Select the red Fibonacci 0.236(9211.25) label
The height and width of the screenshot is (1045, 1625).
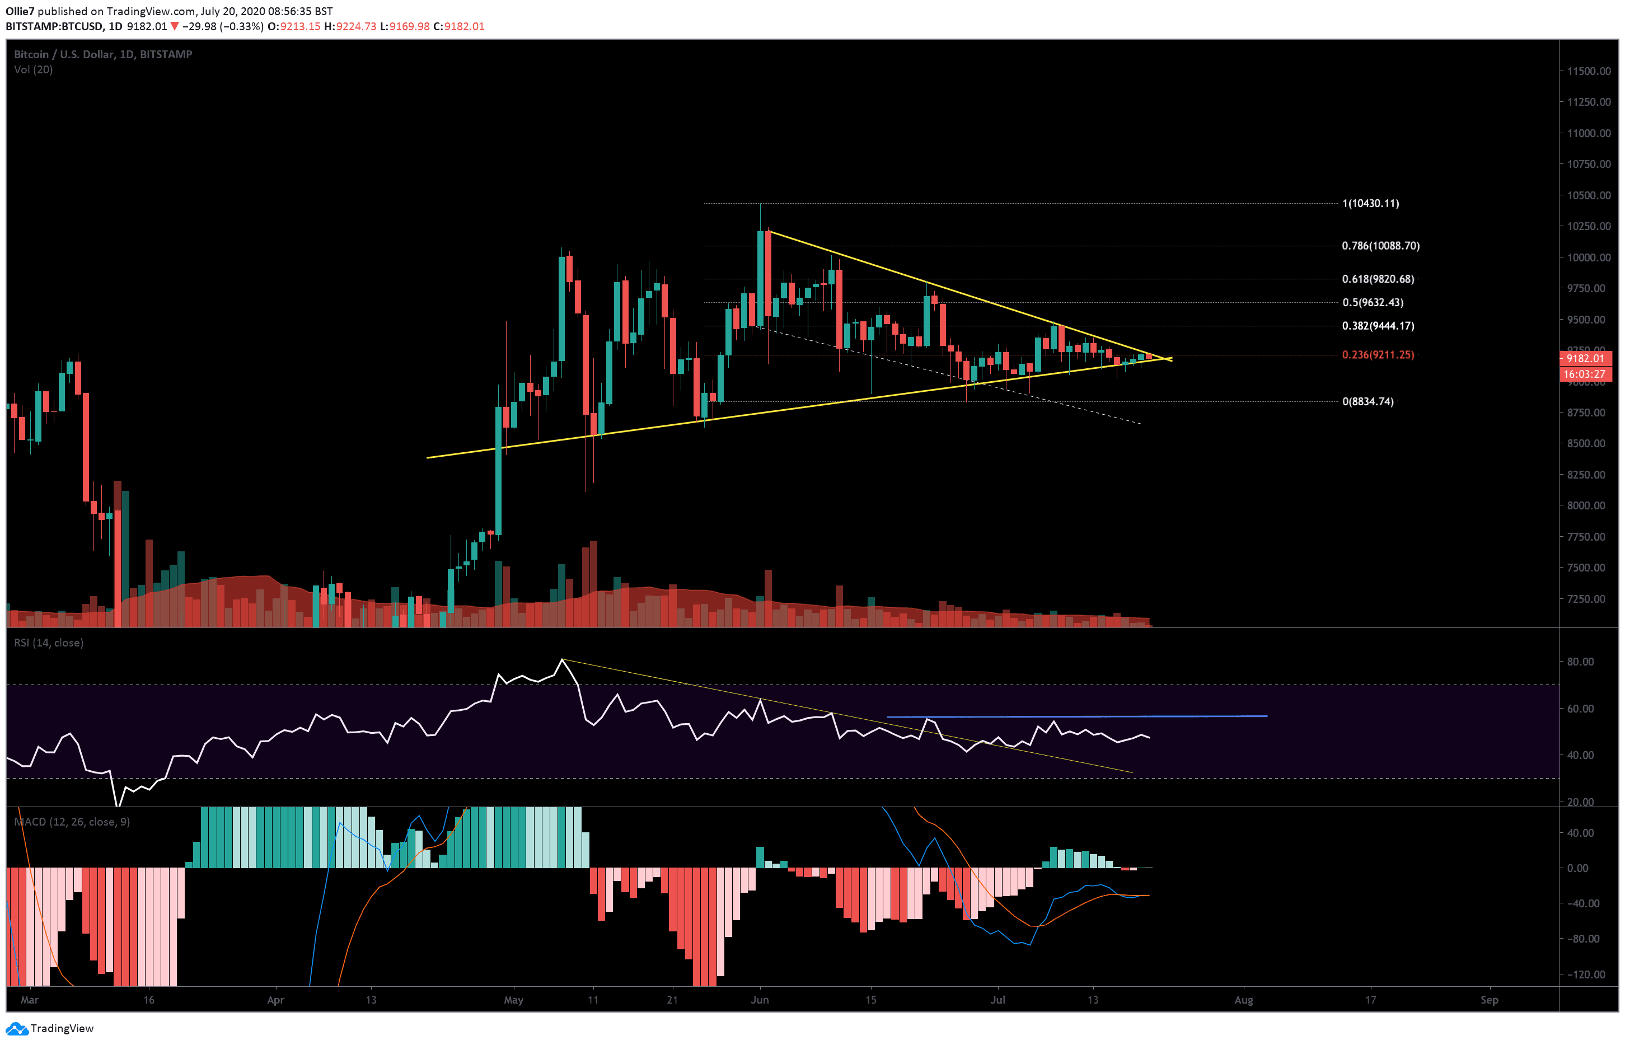(1378, 355)
